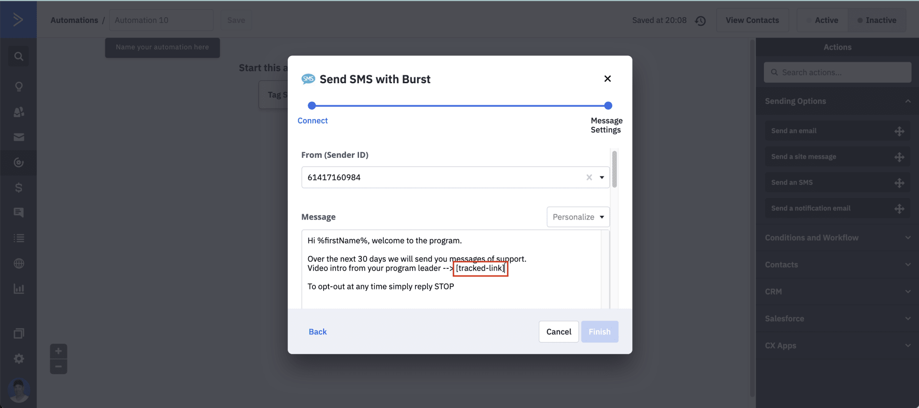The height and width of the screenshot is (408, 919).
Task: Expand the Conditions and Workflow section
Action: tap(838, 238)
